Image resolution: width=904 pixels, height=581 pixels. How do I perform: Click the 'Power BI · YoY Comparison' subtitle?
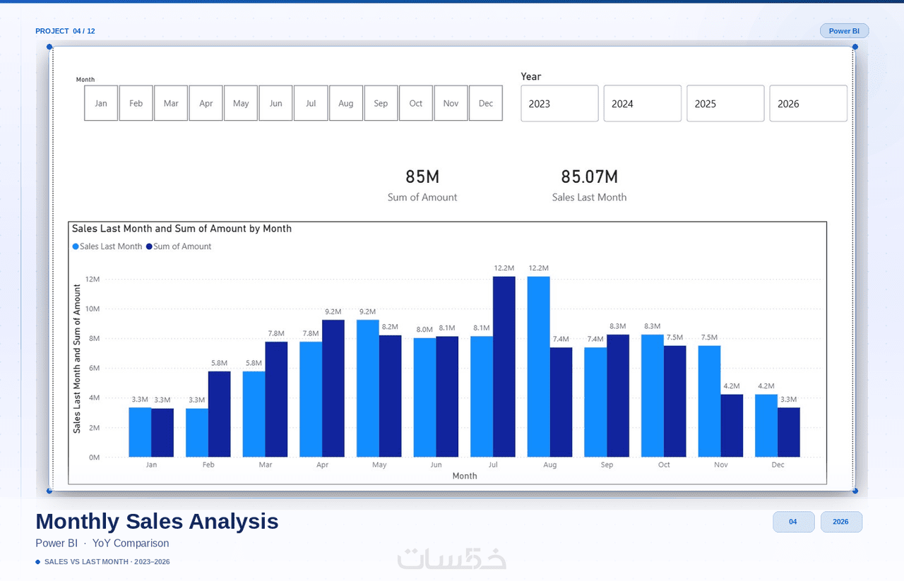[102, 544]
